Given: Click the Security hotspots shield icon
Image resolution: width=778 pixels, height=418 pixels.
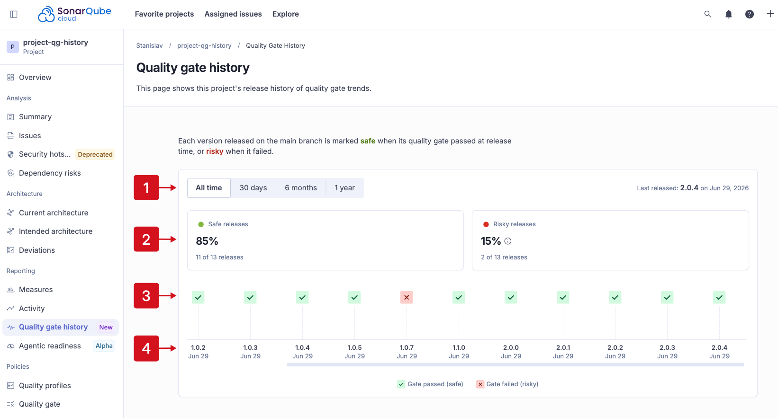Looking at the screenshot, I should (x=10, y=154).
